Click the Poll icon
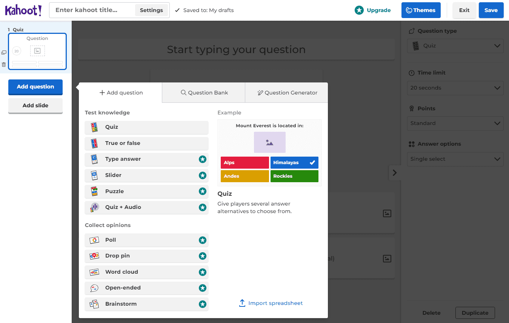509x323 pixels. pos(94,240)
